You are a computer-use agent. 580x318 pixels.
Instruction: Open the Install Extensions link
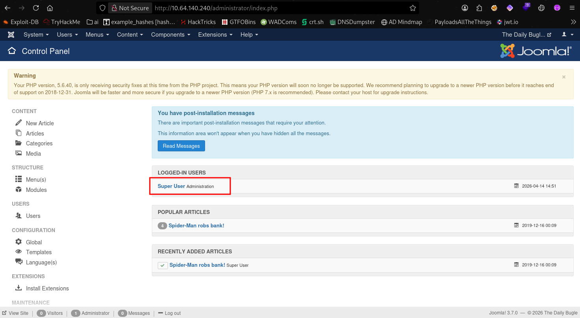[x=47, y=288]
